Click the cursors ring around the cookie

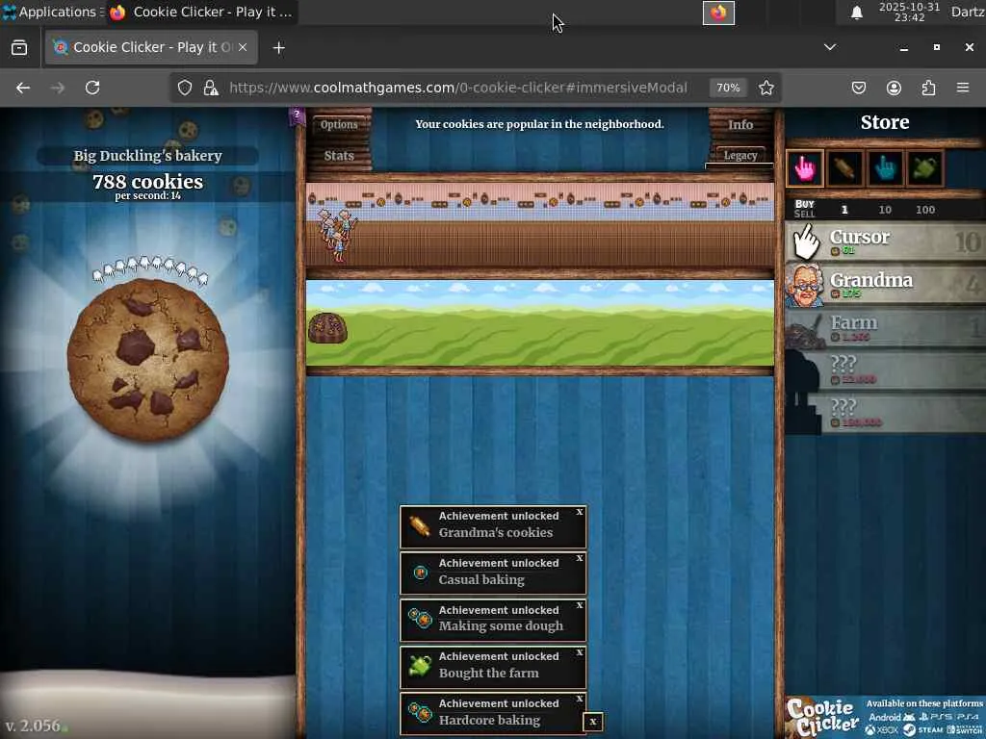(150, 268)
